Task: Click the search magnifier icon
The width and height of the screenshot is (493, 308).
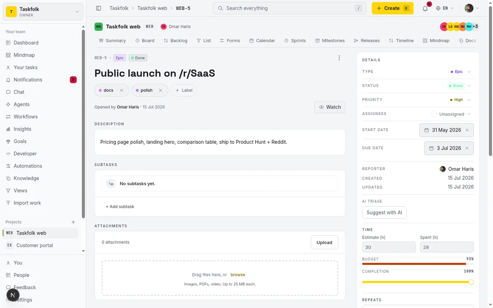Action: tap(221, 8)
